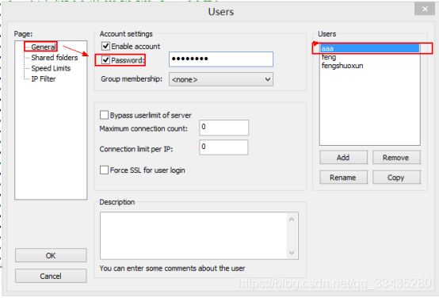
Task: Click the Maximum connection count field
Action: [x=223, y=128]
